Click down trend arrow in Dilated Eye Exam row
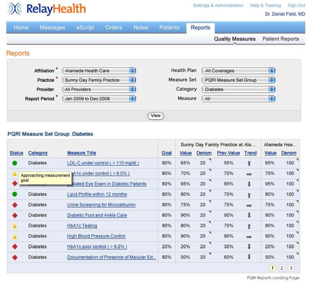The image size is (309, 285). pyautogui.click(x=249, y=184)
